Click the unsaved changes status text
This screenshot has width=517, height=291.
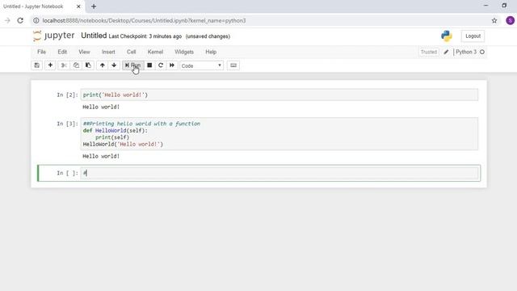click(x=208, y=36)
